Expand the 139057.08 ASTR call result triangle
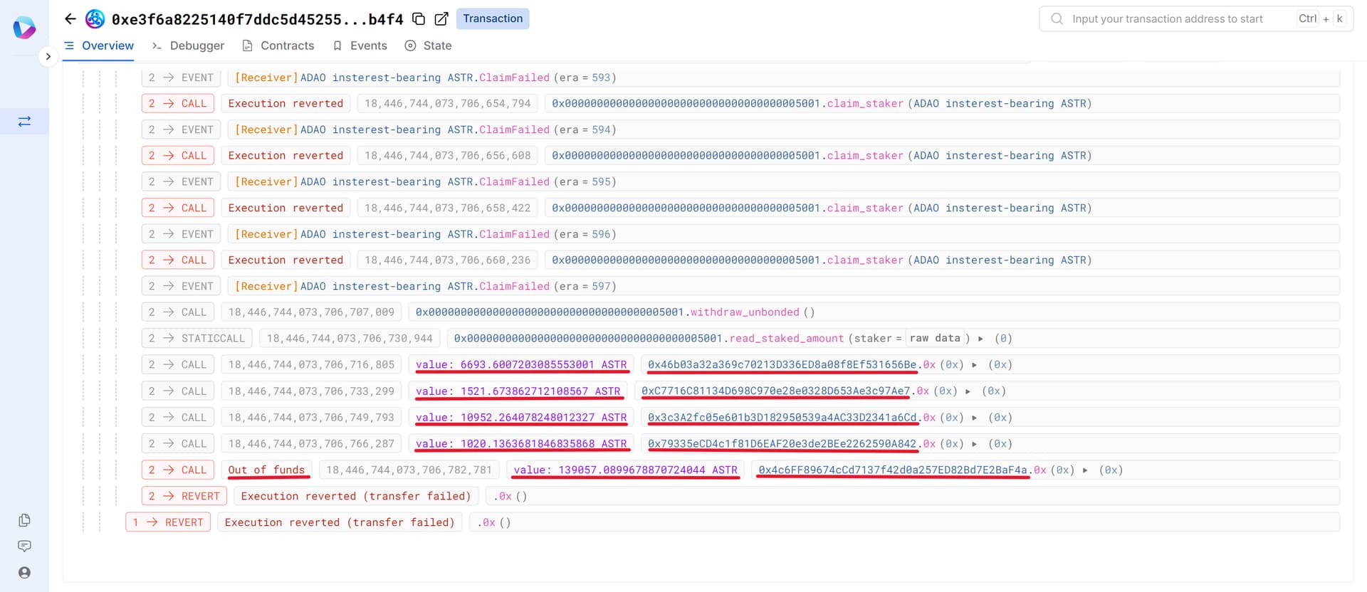Viewport: 1367px width, 592px height. click(x=1085, y=470)
